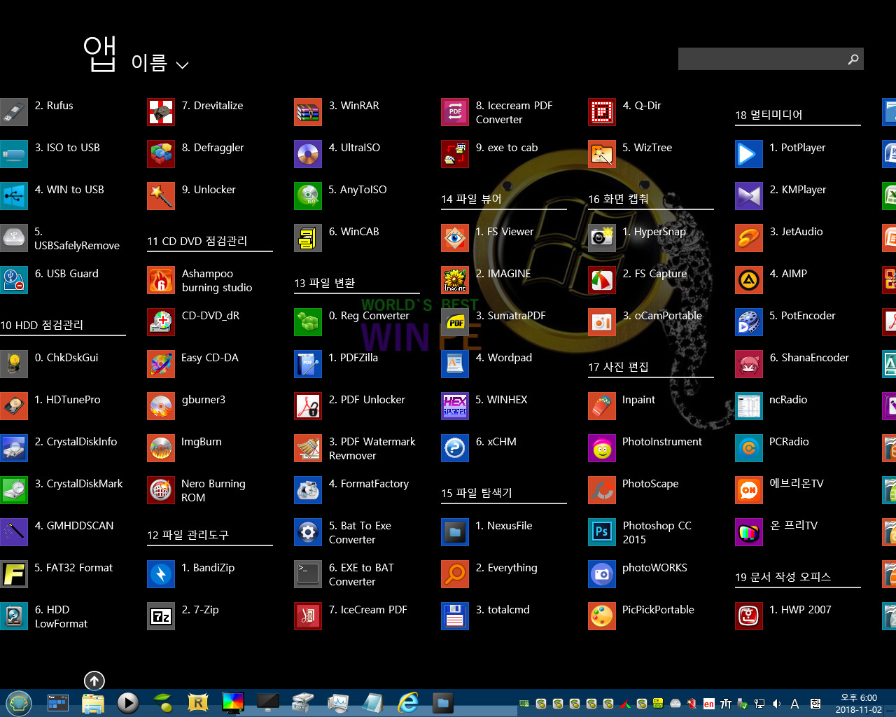Open the Devritalize app icon
Viewport: 896px width, 717px height.
pyautogui.click(x=161, y=112)
